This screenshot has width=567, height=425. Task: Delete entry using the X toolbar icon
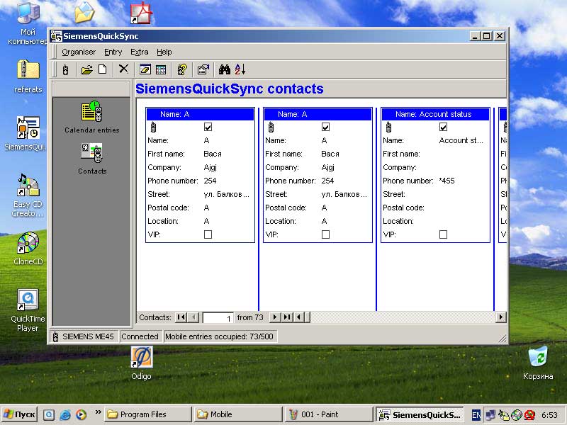123,69
